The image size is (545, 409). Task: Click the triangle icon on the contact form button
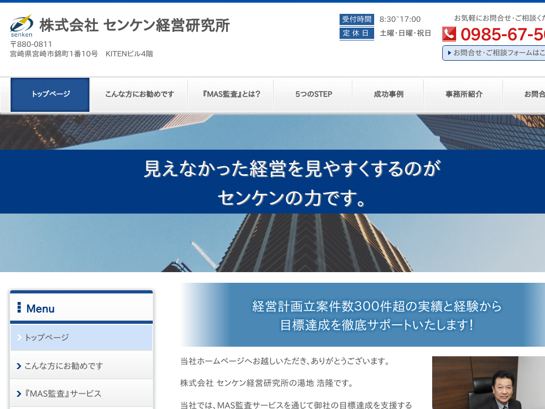[449, 53]
